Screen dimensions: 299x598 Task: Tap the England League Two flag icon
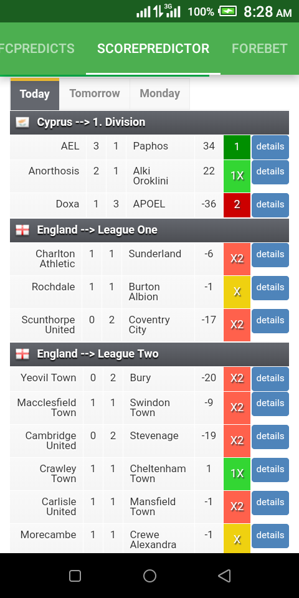[x=22, y=354]
